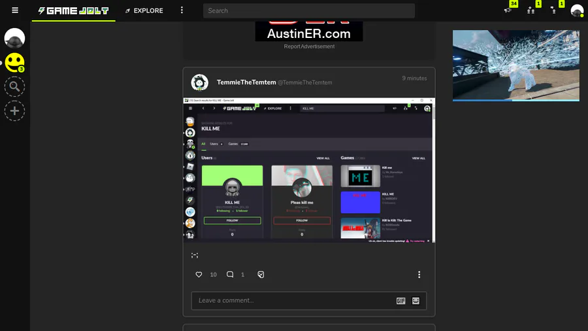
Task: Open the top bar icon next to avatar
Action: pyautogui.click(x=553, y=10)
